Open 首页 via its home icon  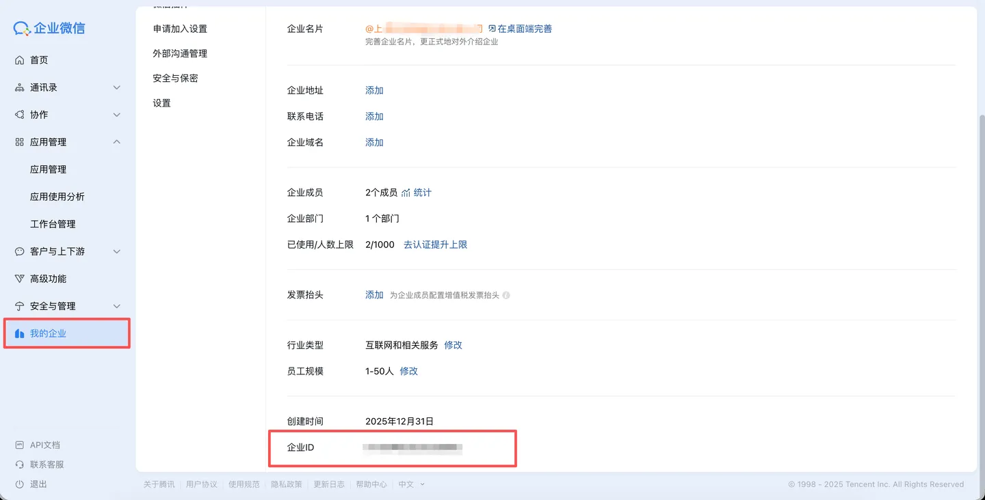pos(20,60)
